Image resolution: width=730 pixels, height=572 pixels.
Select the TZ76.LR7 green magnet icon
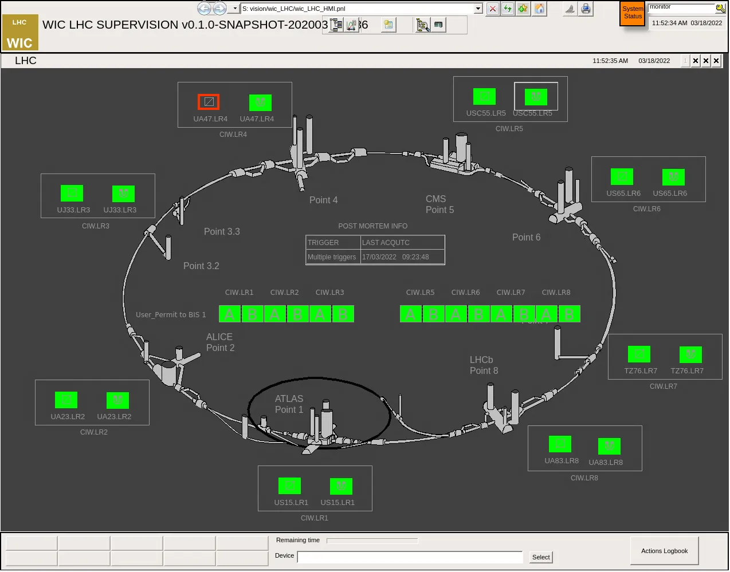coord(690,354)
